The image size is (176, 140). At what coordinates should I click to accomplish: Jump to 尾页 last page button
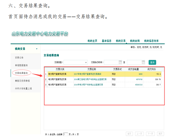coord(160,134)
